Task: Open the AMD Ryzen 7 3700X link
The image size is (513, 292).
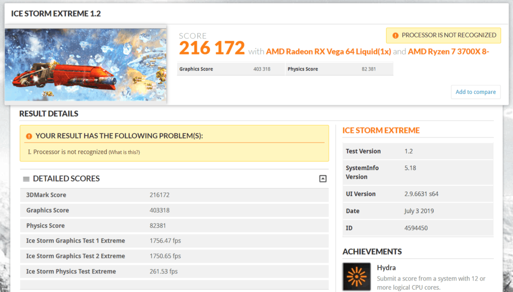Action: [448, 51]
